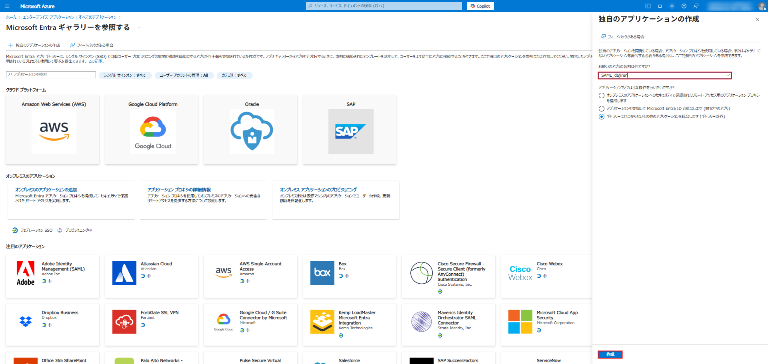Select the SAP platform tile
This screenshot has height=364, width=768.
(x=350, y=129)
